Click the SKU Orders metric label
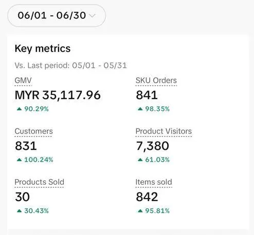This screenshot has height=235, width=254. (156, 81)
